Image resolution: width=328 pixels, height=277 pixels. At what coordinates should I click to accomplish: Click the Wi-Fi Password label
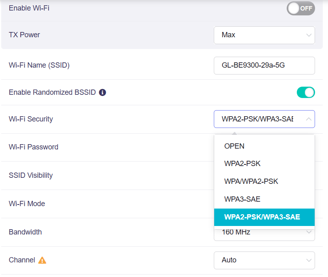tap(34, 147)
